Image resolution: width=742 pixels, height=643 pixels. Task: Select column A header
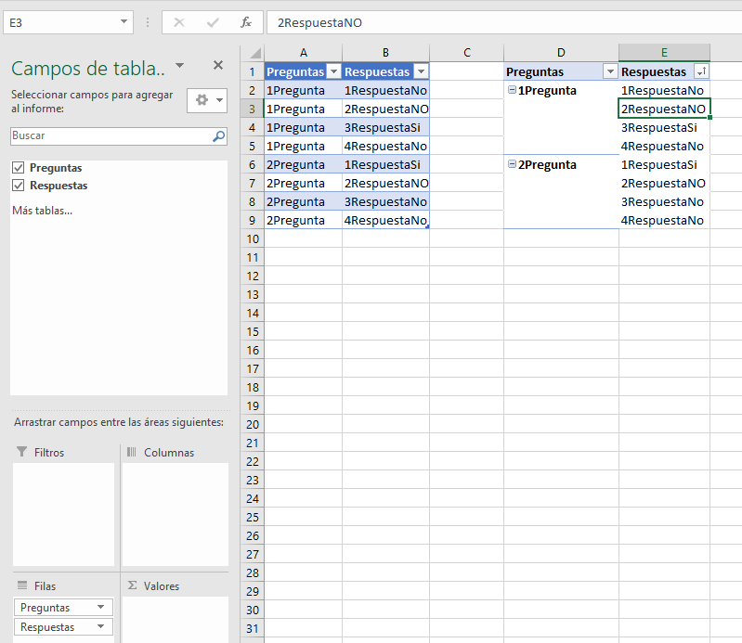[x=304, y=53]
